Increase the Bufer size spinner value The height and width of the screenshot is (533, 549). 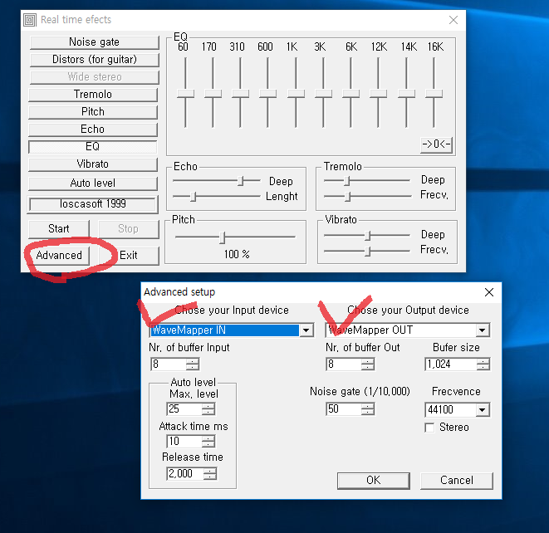tap(483, 361)
